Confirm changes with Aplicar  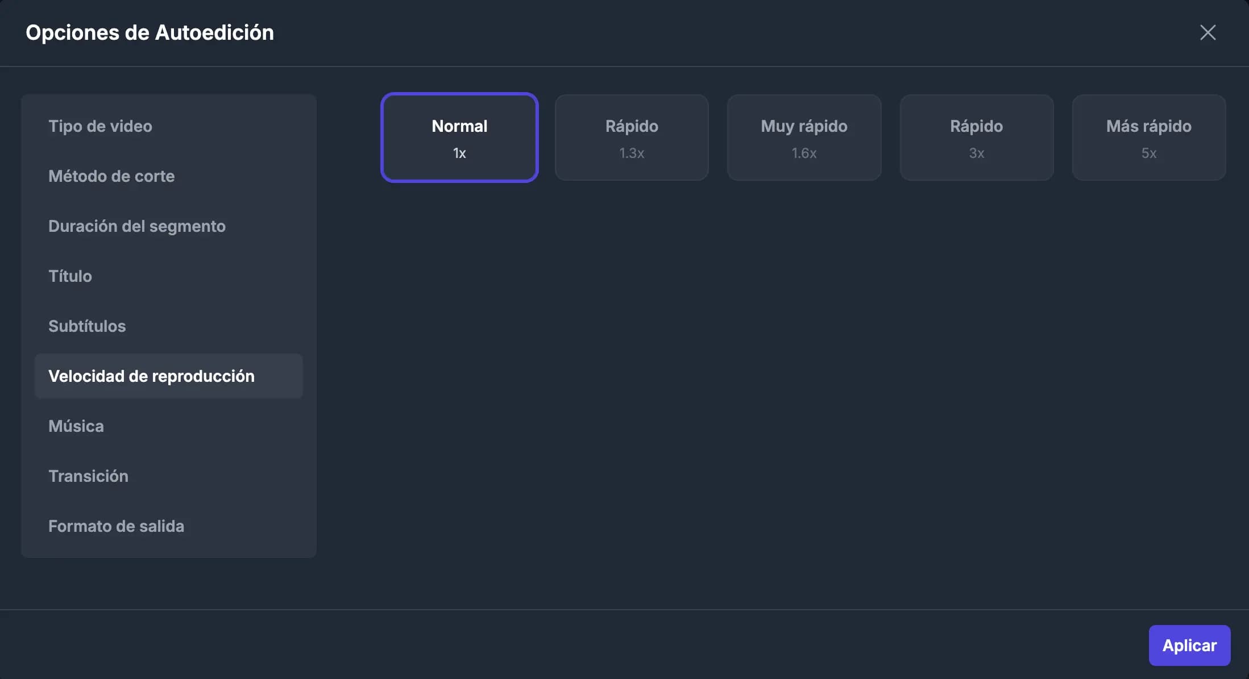point(1189,645)
